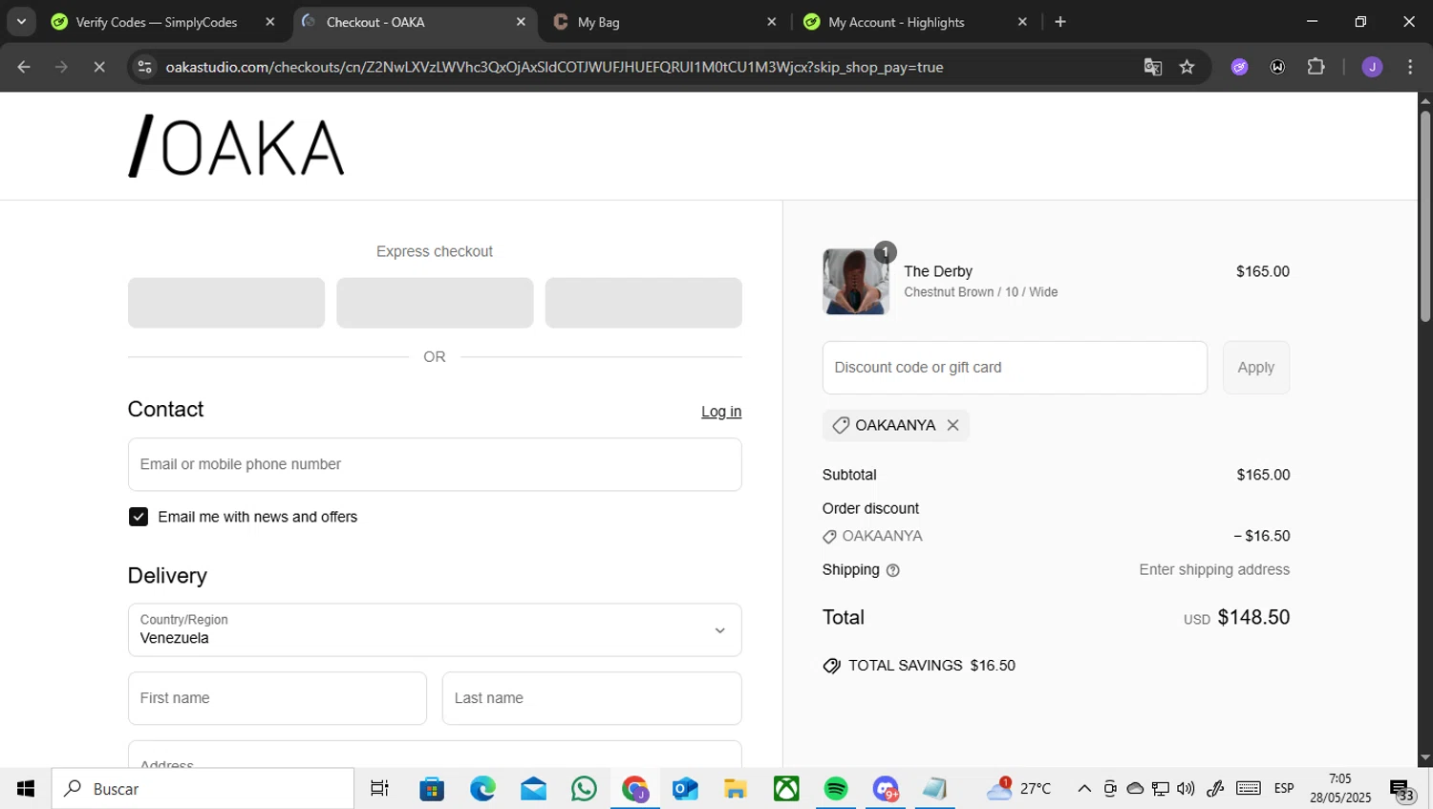This screenshot has width=1433, height=809.
Task: Open the notification center icon
Action: pyautogui.click(x=1401, y=791)
